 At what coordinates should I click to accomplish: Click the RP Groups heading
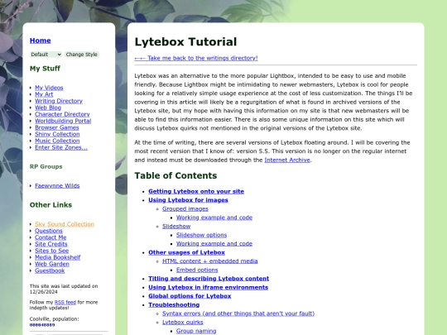(x=46, y=166)
